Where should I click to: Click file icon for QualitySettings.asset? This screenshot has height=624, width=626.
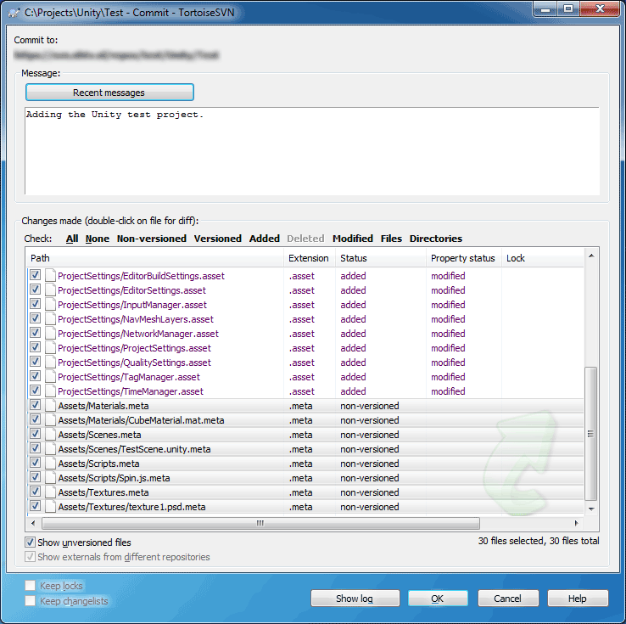(x=50, y=362)
